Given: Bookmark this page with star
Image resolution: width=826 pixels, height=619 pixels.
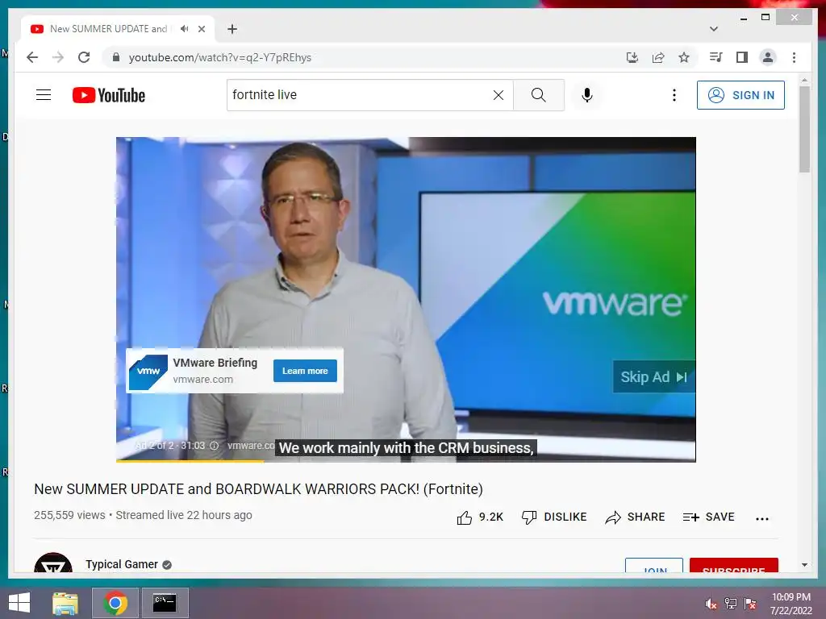Looking at the screenshot, I should point(684,57).
